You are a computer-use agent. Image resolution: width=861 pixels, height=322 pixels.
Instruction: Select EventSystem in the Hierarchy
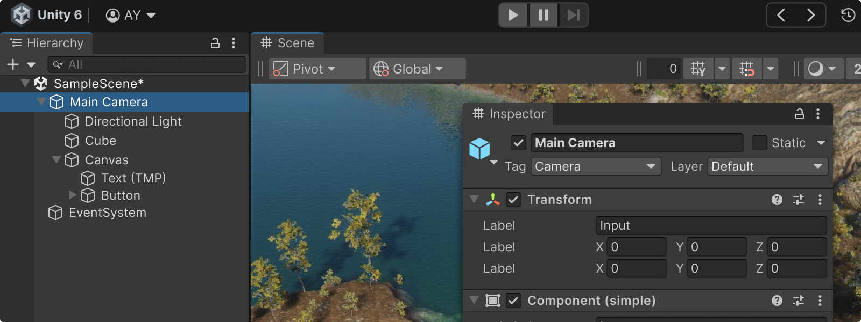108,213
